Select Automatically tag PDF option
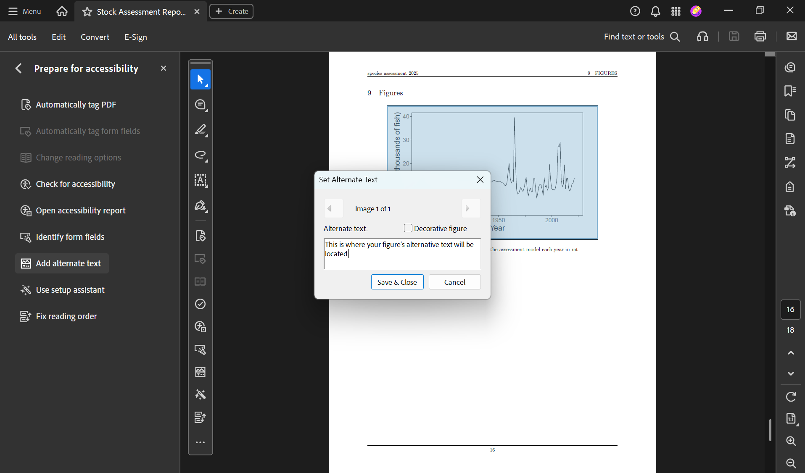Image resolution: width=805 pixels, height=473 pixels. point(76,105)
